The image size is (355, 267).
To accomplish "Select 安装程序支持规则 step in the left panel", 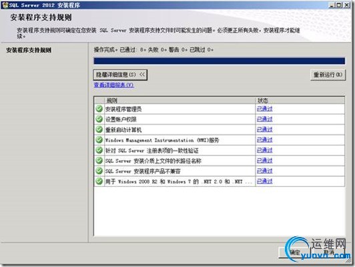I will click(x=29, y=50).
